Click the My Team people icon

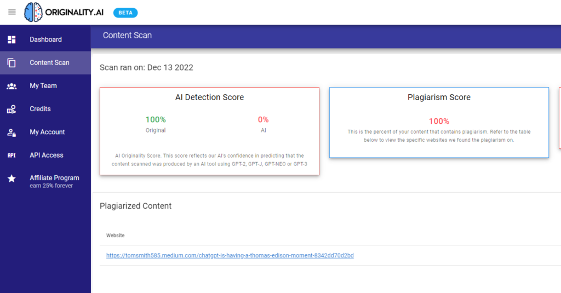[12, 86]
